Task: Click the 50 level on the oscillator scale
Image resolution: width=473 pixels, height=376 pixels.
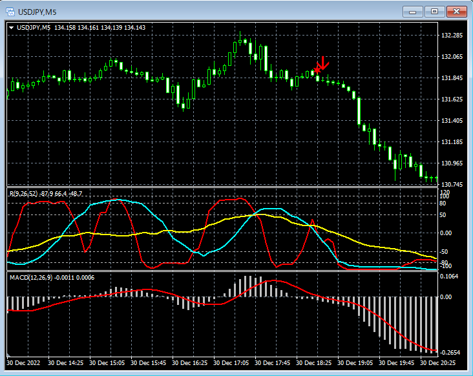Action: [x=443, y=215]
